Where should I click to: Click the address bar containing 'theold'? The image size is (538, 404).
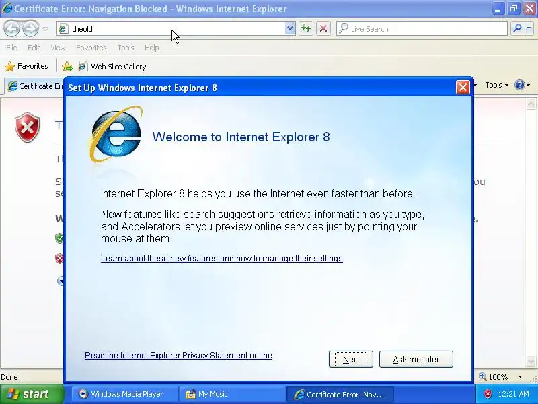[x=171, y=28]
